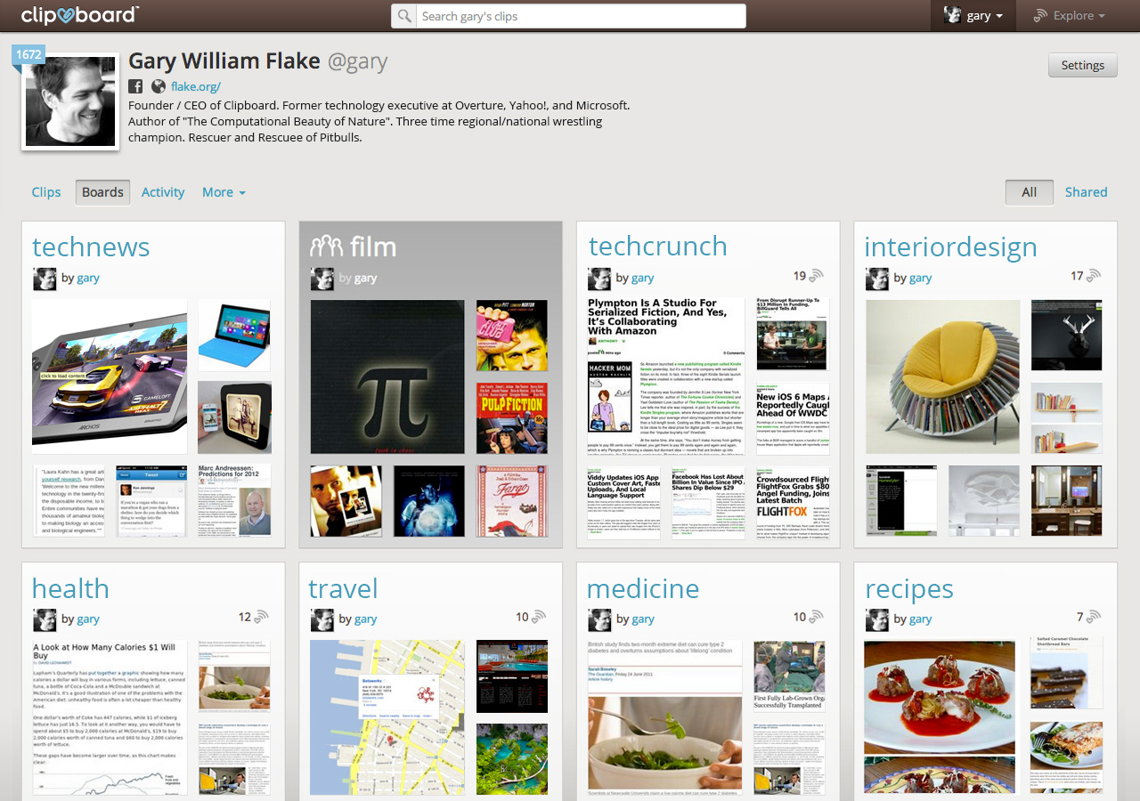This screenshot has height=801, width=1140.
Task: Click the Settings button
Action: [x=1083, y=65]
